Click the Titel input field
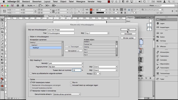The image size is (178, 100). (61, 33)
